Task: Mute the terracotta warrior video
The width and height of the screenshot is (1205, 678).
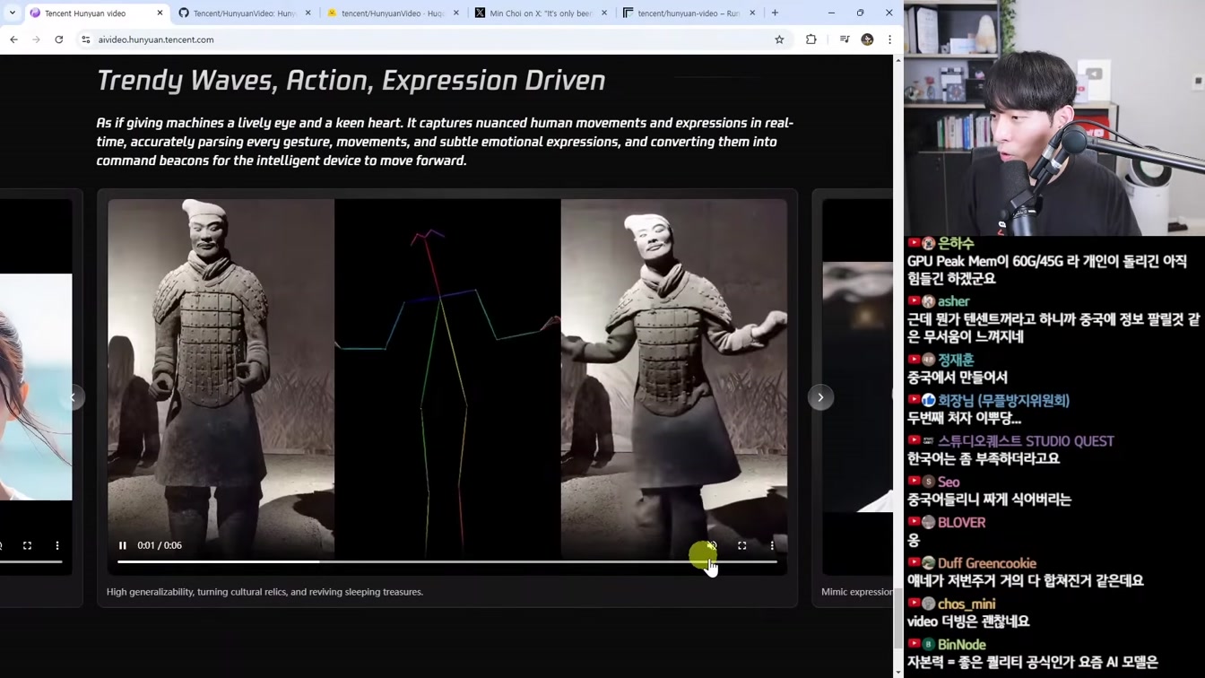Action: [712, 545]
